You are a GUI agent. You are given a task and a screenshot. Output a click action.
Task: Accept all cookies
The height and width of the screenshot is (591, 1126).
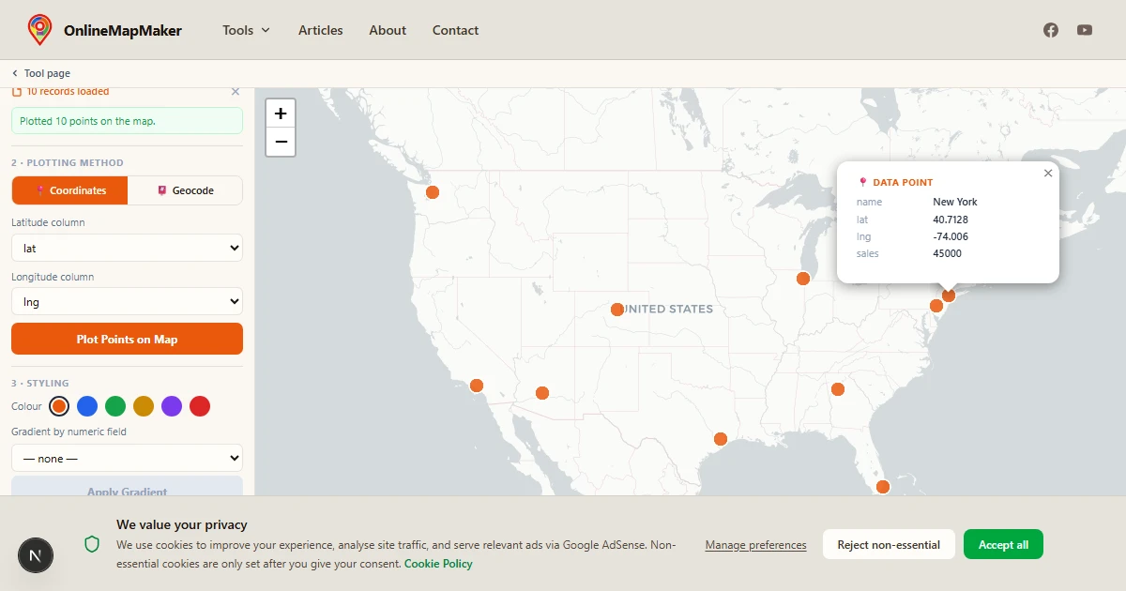[x=1003, y=545]
